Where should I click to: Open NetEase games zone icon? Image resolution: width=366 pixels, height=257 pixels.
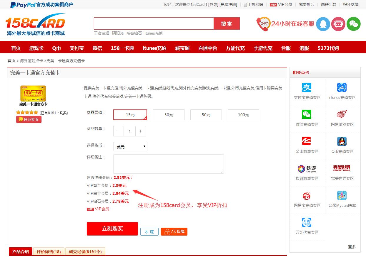342,114
